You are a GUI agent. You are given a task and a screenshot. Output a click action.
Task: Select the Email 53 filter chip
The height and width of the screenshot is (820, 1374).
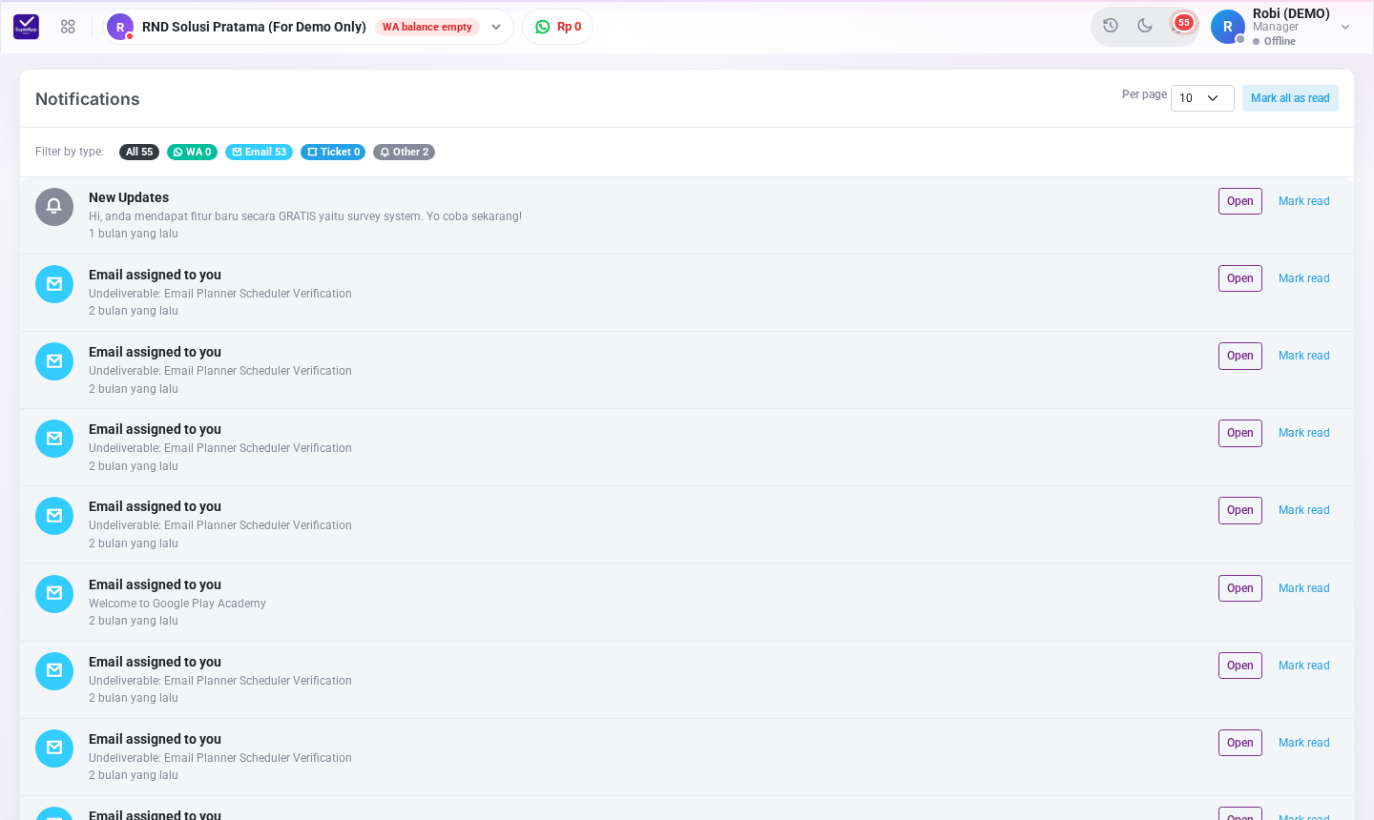(259, 152)
